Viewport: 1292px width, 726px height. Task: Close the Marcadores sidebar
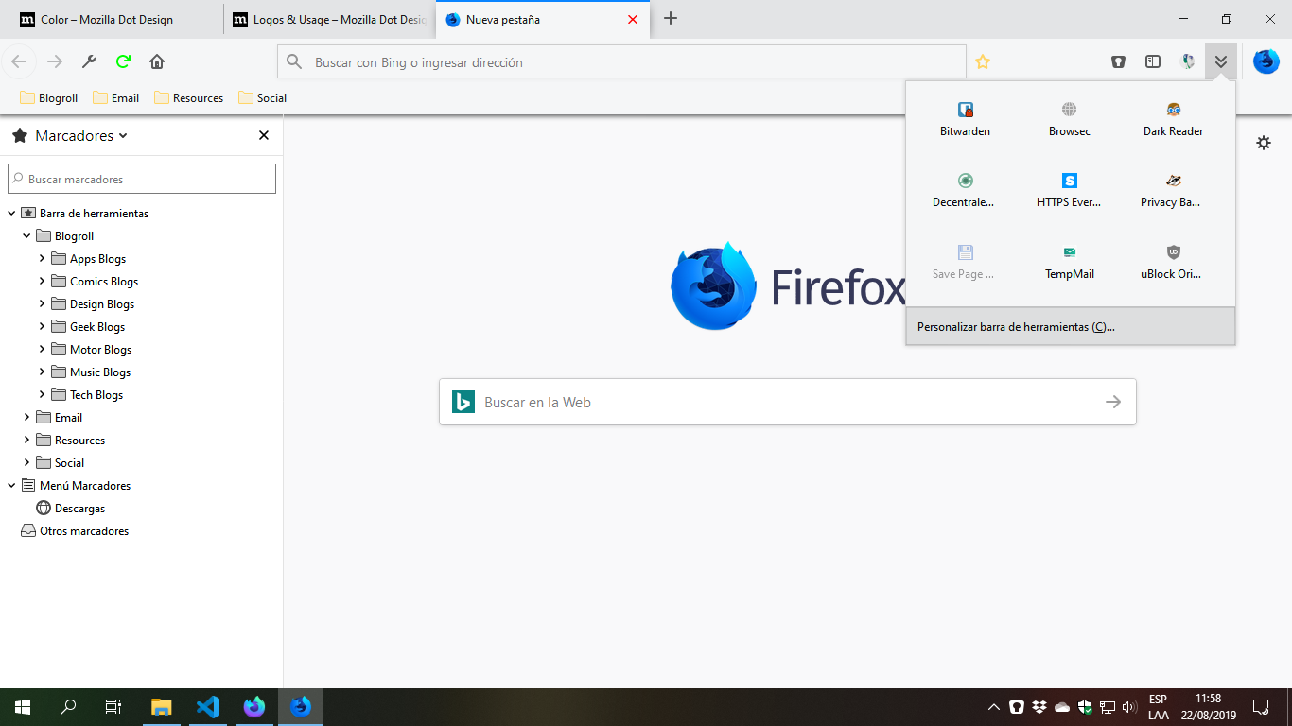click(264, 135)
